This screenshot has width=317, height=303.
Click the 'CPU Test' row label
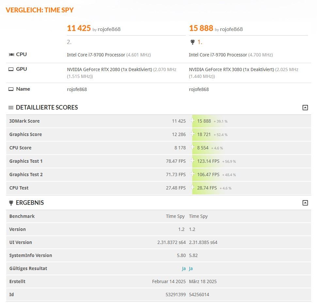click(19, 188)
